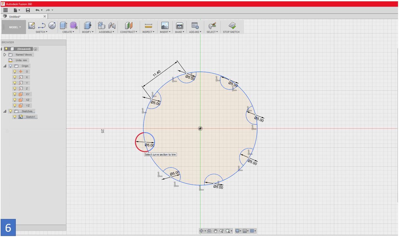
Task: Open the INSERT menu
Action: pos(165,32)
